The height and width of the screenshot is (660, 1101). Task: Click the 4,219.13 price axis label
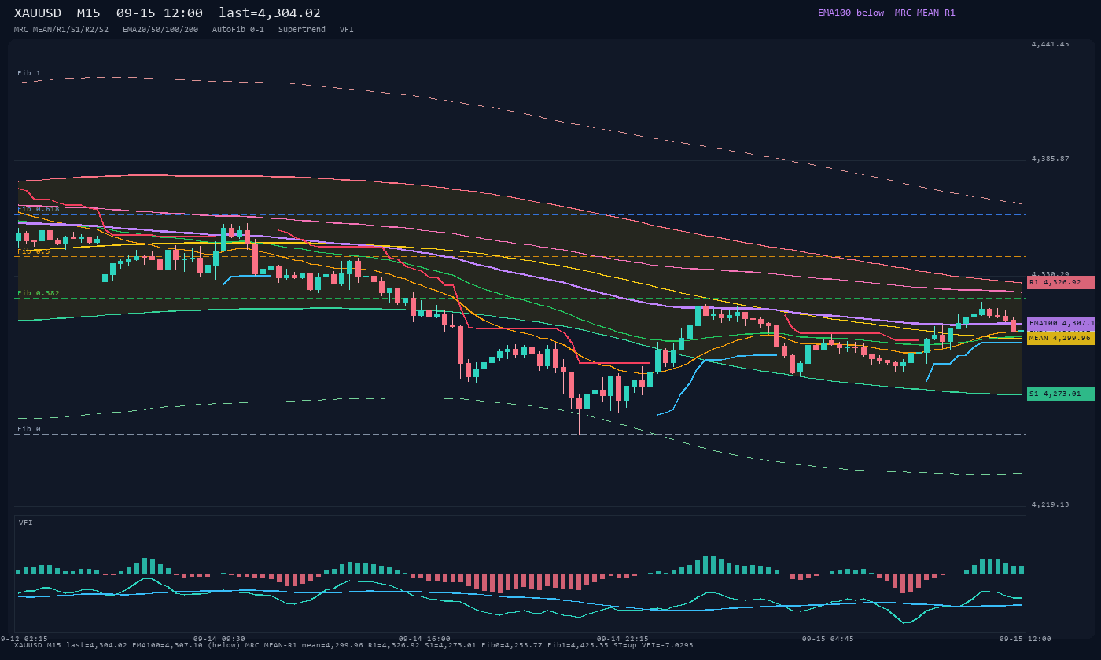(1050, 504)
